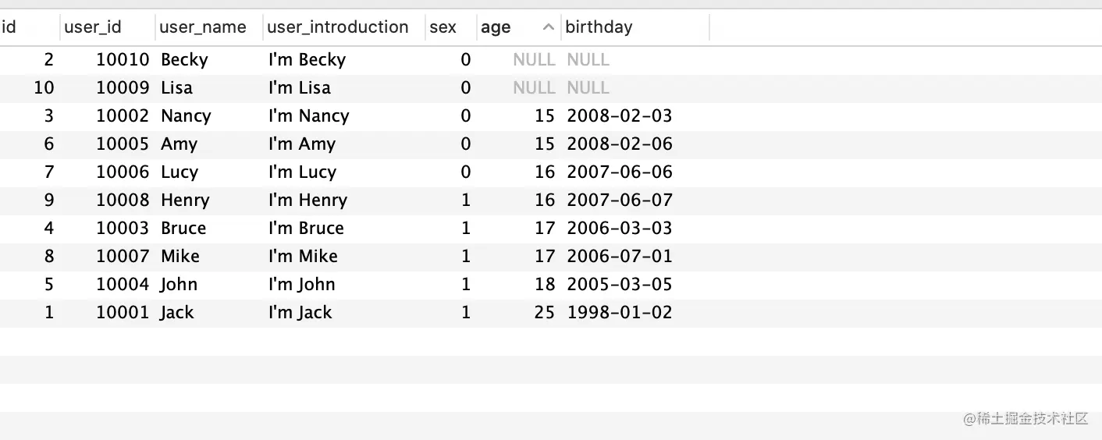Click user_id cell 10006
Image resolution: width=1102 pixels, height=440 pixels.
click(x=123, y=172)
